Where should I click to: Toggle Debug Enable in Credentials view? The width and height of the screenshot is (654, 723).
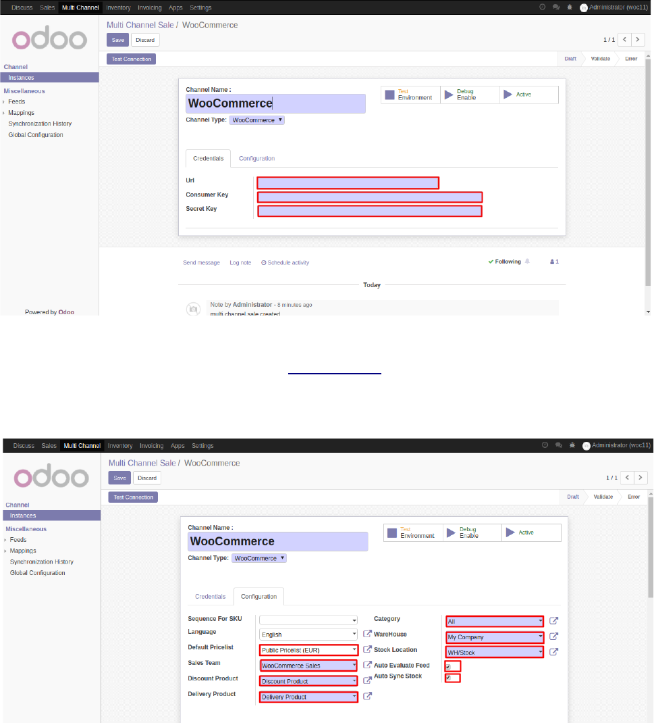point(470,95)
